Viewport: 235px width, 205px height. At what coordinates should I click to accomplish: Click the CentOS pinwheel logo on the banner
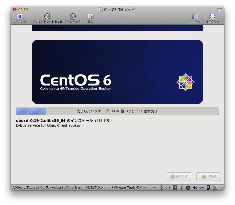(x=186, y=82)
